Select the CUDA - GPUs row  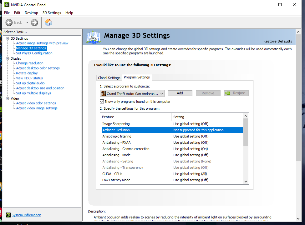click(172, 174)
